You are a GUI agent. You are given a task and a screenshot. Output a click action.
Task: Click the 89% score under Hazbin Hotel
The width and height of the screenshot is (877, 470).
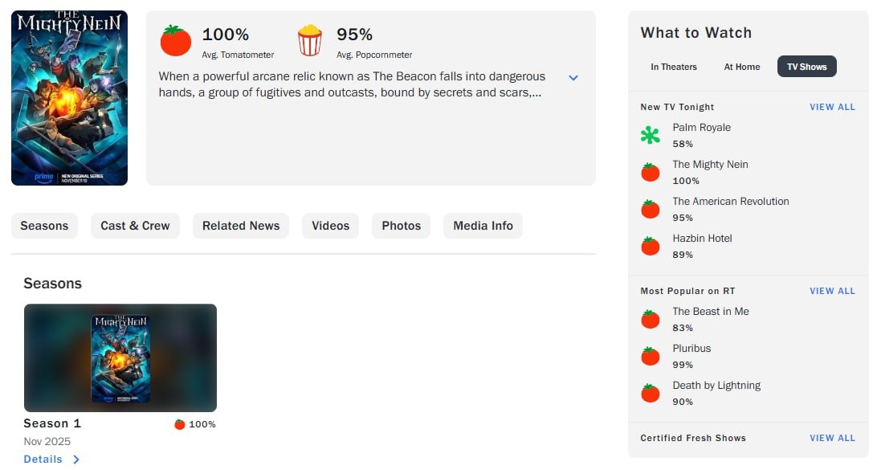[683, 255]
